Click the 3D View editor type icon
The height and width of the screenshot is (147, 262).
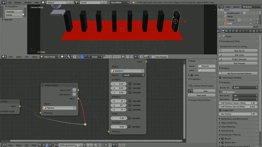tap(4, 57)
